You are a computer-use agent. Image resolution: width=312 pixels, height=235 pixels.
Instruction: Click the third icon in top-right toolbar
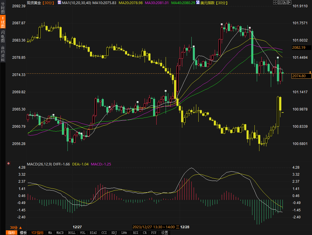tap(284, 2)
